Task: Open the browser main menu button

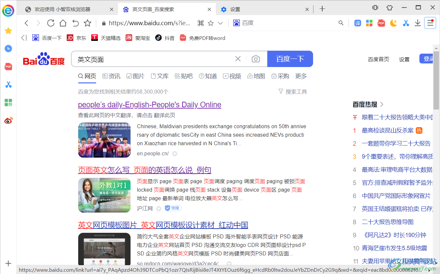Action: point(430,23)
